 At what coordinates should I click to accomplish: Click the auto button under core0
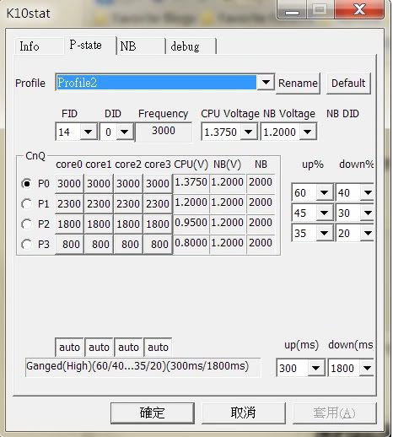coord(69,348)
